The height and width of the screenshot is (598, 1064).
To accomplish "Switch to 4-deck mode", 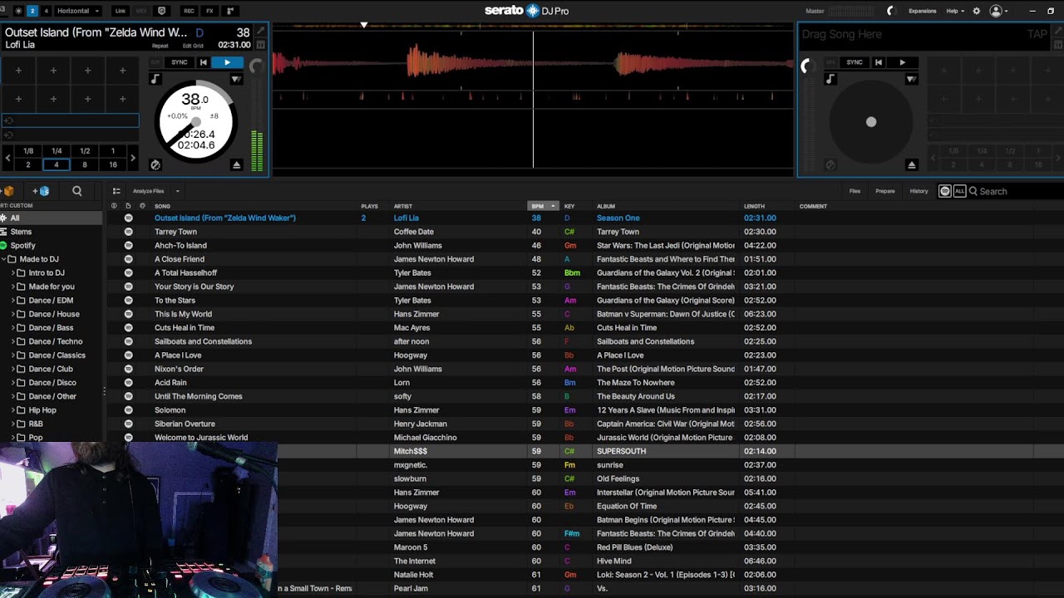I will (46, 11).
